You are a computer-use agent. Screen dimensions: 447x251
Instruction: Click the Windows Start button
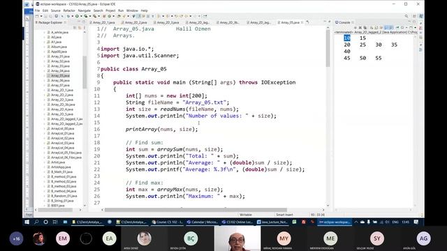(x=27, y=222)
